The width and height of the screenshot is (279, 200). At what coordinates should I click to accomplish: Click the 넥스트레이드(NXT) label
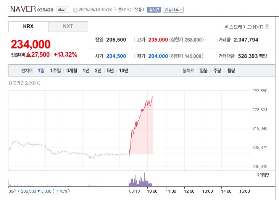(x=244, y=27)
